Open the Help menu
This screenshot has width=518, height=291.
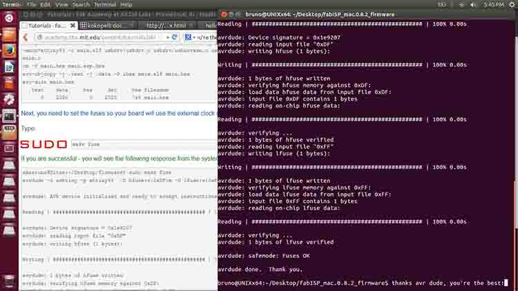pos(126,5)
